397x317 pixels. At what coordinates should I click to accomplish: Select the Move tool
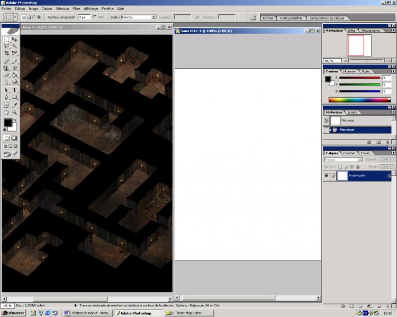click(14, 40)
